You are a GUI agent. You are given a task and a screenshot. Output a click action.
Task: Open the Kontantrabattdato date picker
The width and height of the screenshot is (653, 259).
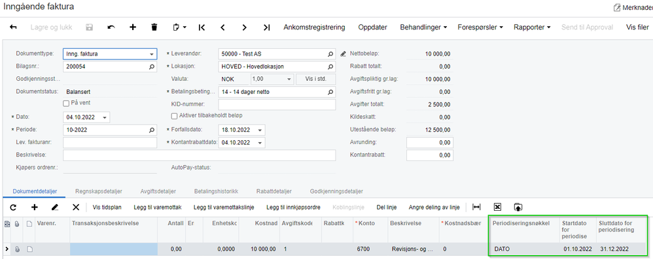click(260, 142)
